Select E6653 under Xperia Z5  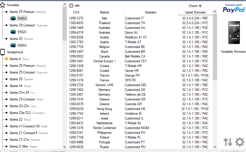pos(22,45)
